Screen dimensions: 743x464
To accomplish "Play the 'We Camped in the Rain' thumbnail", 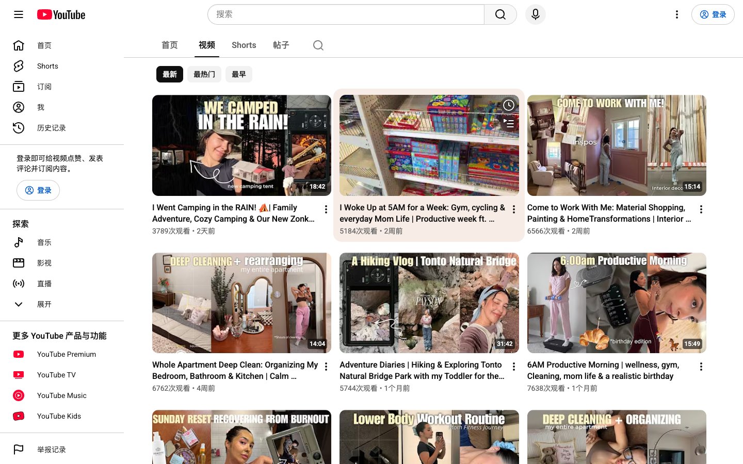I will pyautogui.click(x=241, y=145).
